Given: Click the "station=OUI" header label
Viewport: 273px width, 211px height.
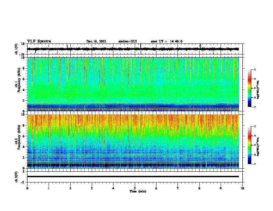Looking at the screenshot, I should (128, 41).
